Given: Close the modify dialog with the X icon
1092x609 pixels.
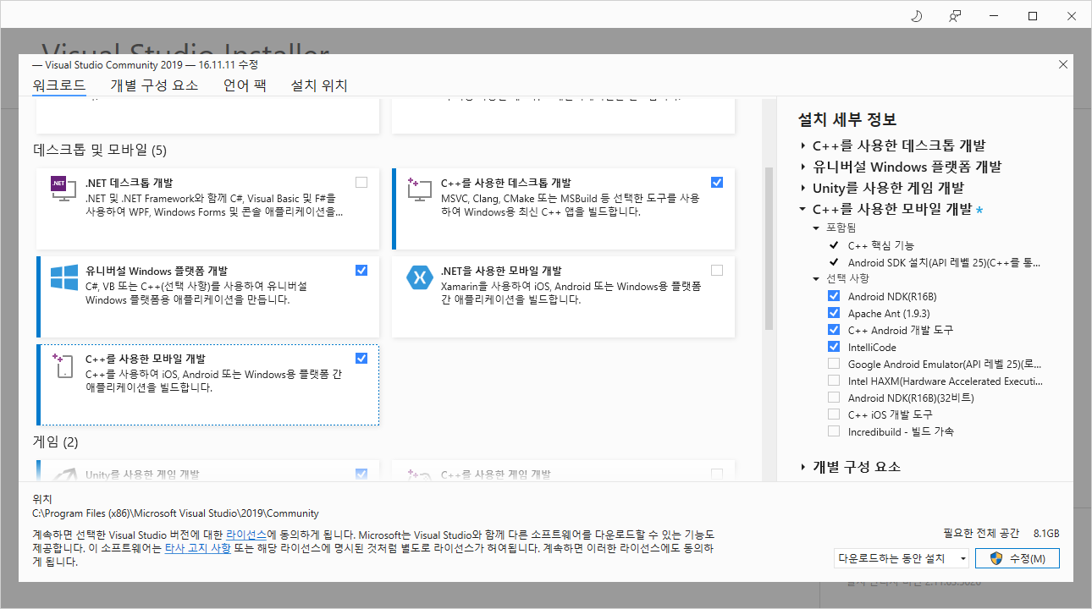Looking at the screenshot, I should pos(1063,64).
